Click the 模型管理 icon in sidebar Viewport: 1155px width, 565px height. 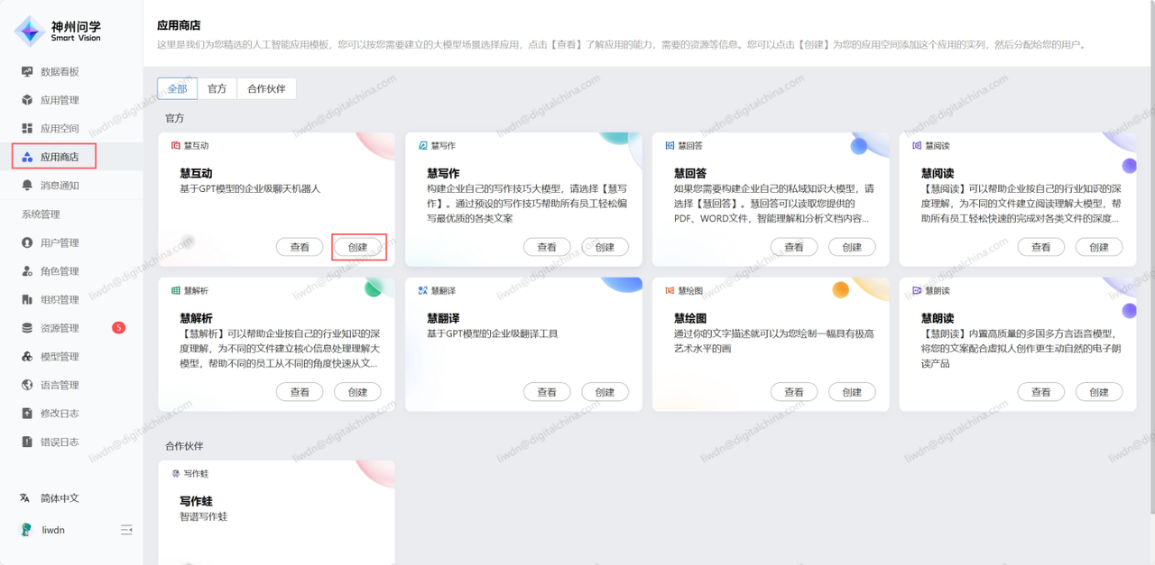[x=27, y=357]
